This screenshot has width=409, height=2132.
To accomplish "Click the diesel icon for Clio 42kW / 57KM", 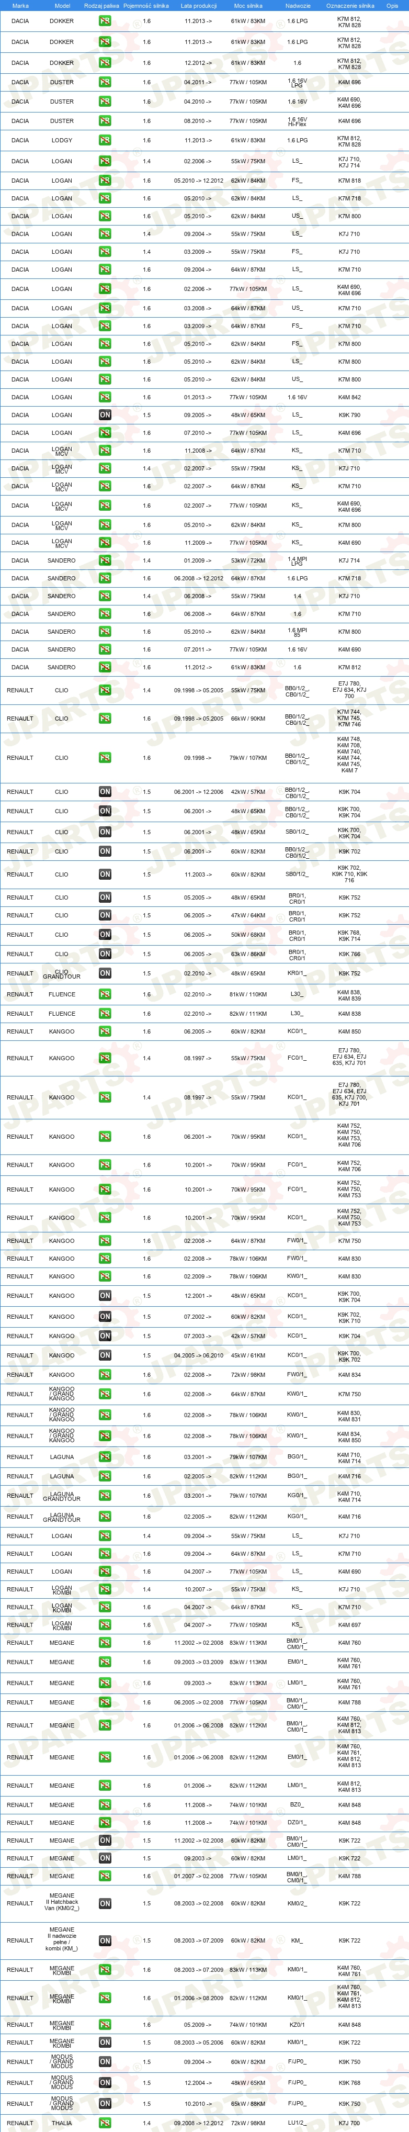I will [x=104, y=792].
